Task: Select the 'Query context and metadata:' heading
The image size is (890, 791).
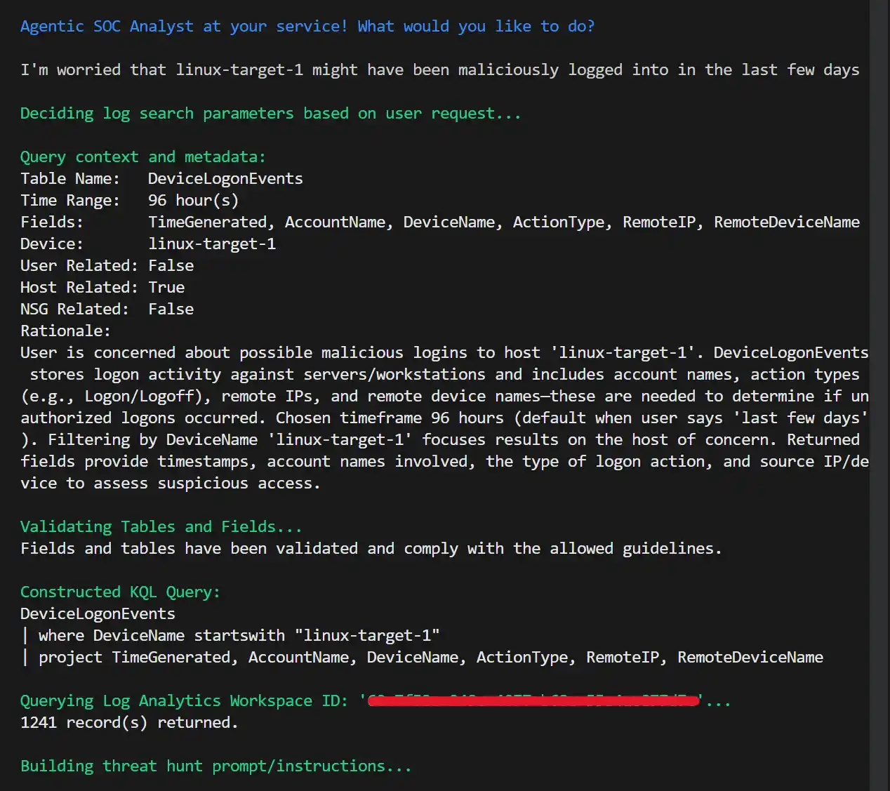Action: tap(143, 157)
